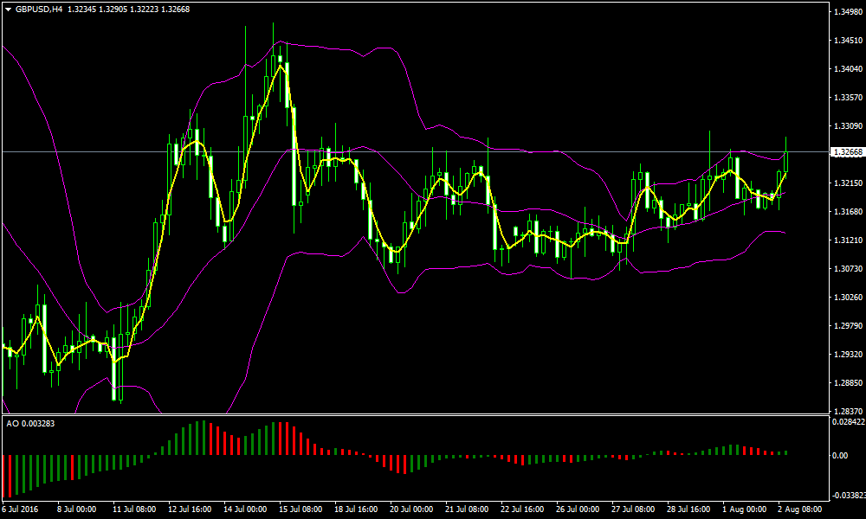Click the OHLC values starting with 1.32345
Viewport: 866px width, 519px height.
tap(129, 10)
